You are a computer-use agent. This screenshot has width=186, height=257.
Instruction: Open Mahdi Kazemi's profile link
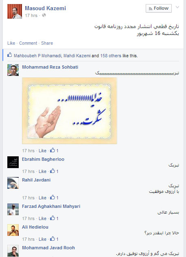click(77, 56)
